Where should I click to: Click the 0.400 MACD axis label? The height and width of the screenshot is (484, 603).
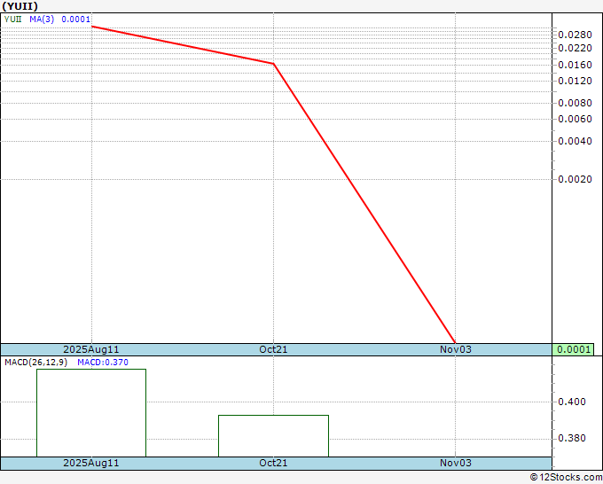pos(572,402)
